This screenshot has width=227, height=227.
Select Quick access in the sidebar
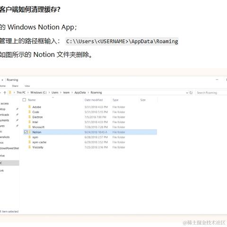4,104
